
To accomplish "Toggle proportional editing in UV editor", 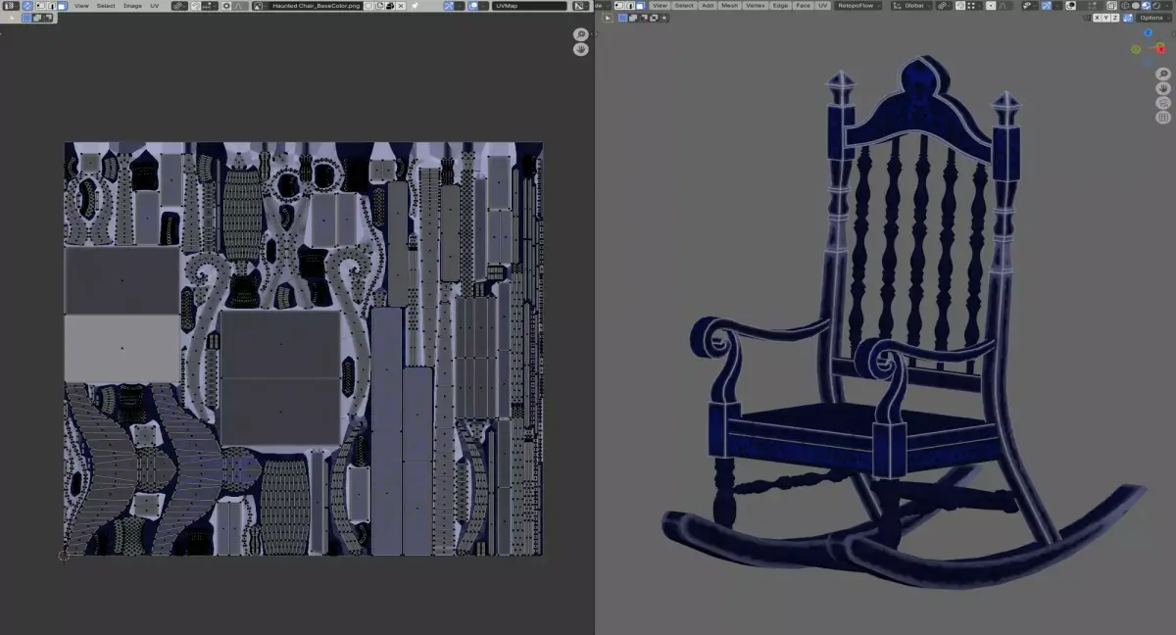I will (226, 6).
